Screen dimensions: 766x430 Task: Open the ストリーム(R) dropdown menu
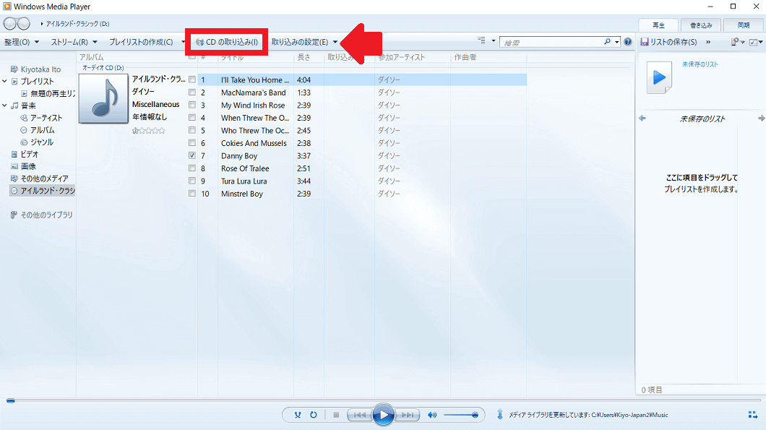click(x=74, y=42)
